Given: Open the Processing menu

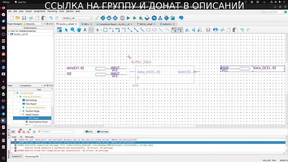Looking at the screenshot, I should tap(52, 11).
